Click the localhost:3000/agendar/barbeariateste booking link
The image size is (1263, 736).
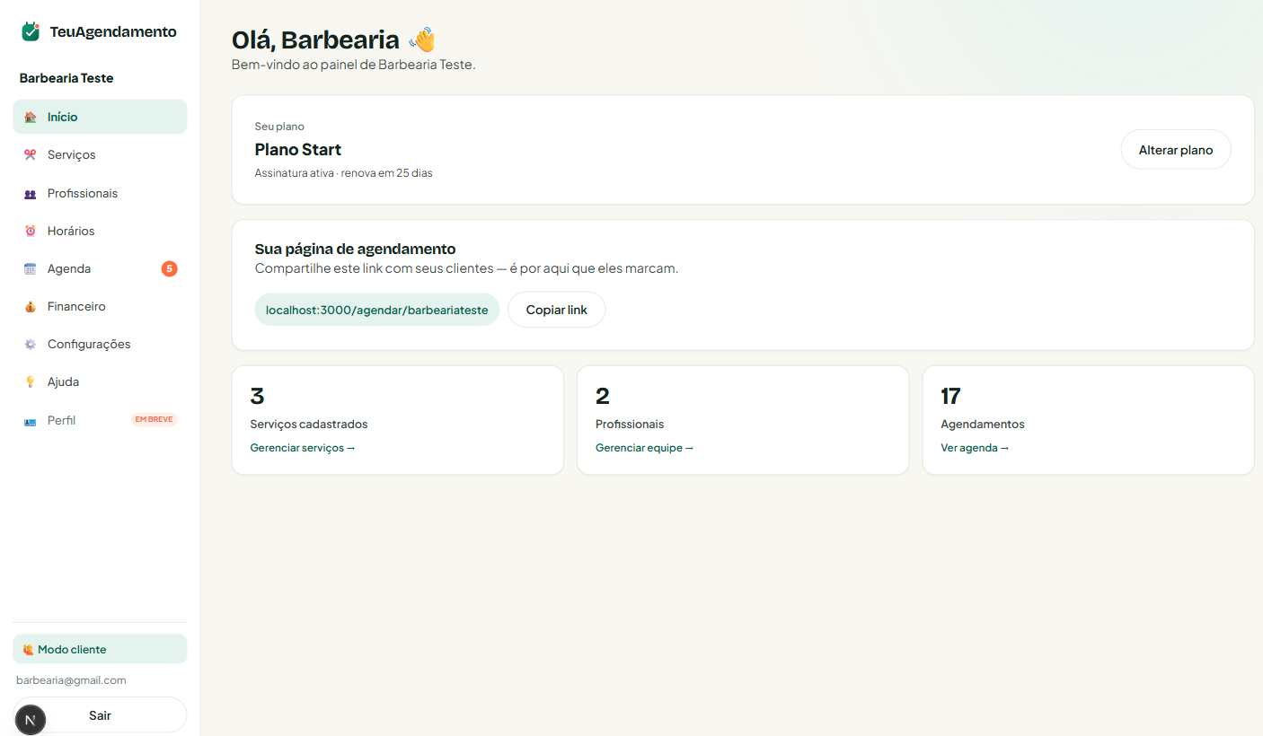click(x=377, y=310)
